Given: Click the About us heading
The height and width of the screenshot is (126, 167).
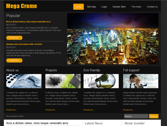Looking at the screenshot, I should [x=12, y=70].
